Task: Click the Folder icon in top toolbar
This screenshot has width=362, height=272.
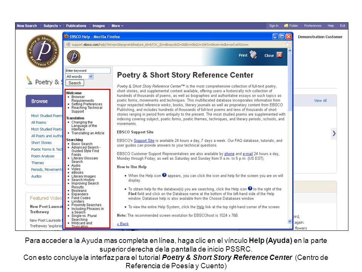Action: 286,26
